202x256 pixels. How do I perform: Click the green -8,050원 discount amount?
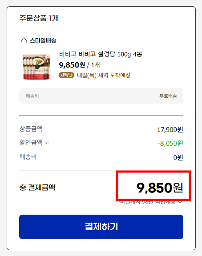[170, 144]
